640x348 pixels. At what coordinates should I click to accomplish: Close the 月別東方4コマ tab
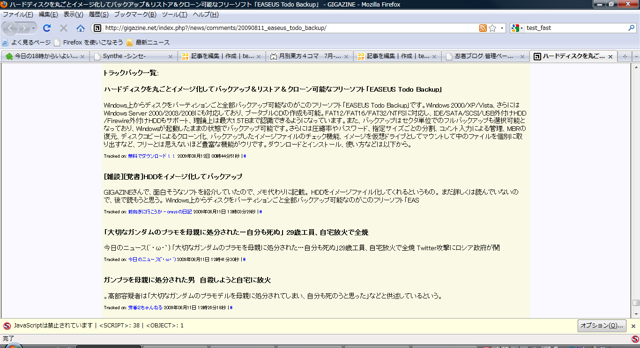pos(346,57)
